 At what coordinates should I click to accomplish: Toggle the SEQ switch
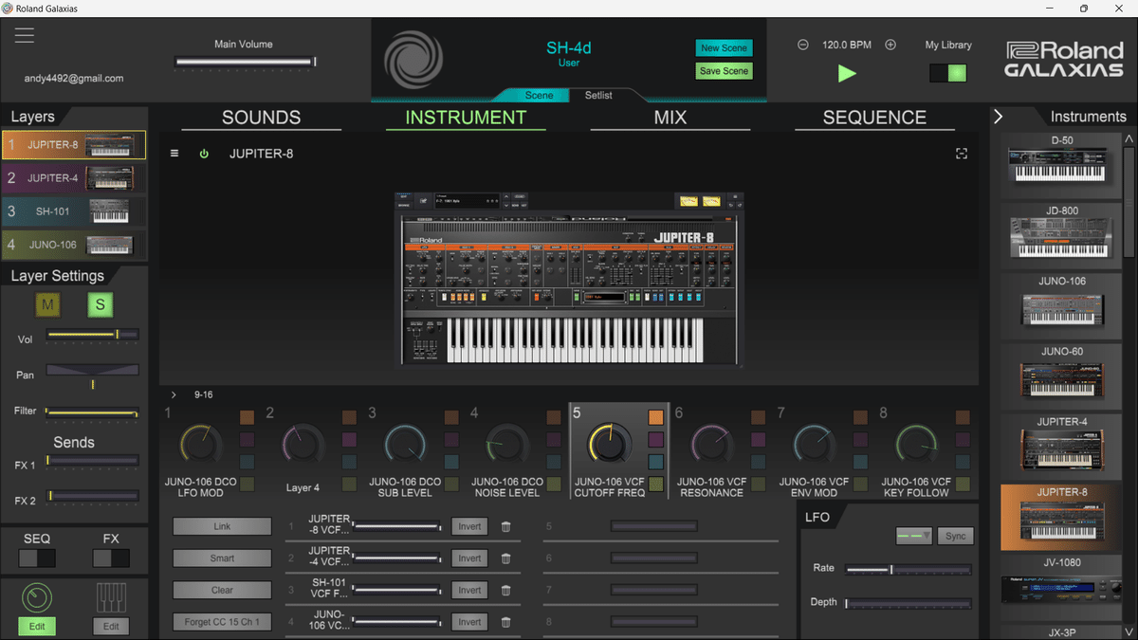[x=37, y=558]
